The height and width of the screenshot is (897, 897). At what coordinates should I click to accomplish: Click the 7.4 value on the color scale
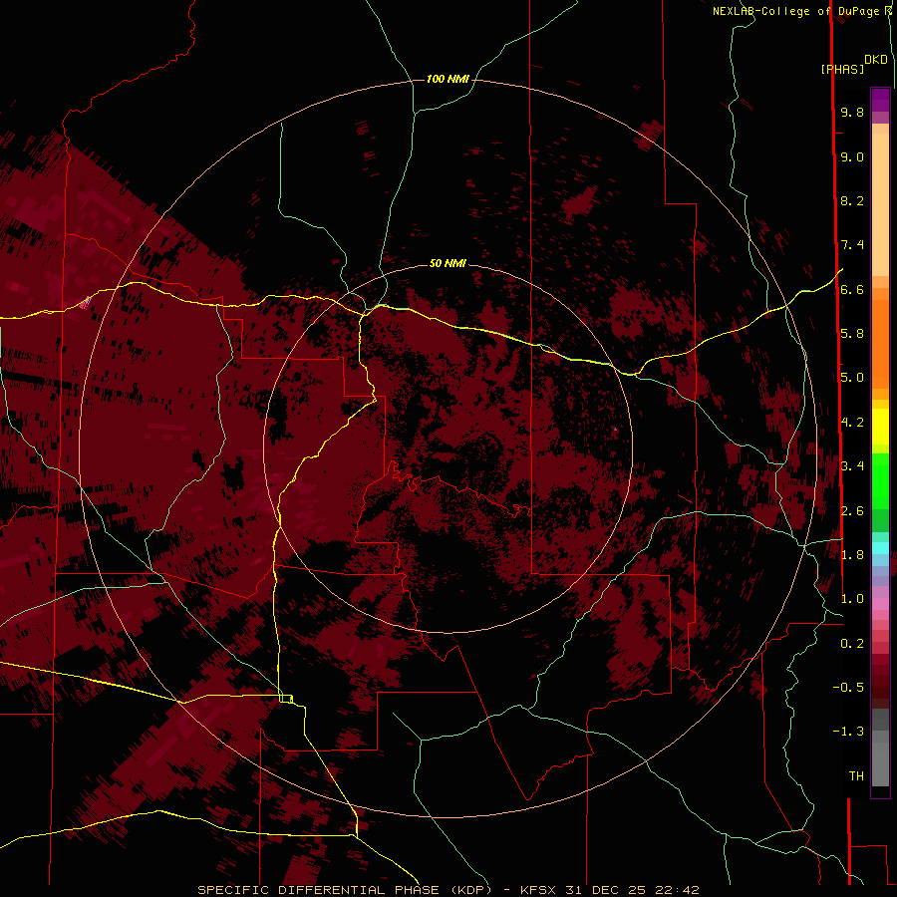[x=852, y=245]
